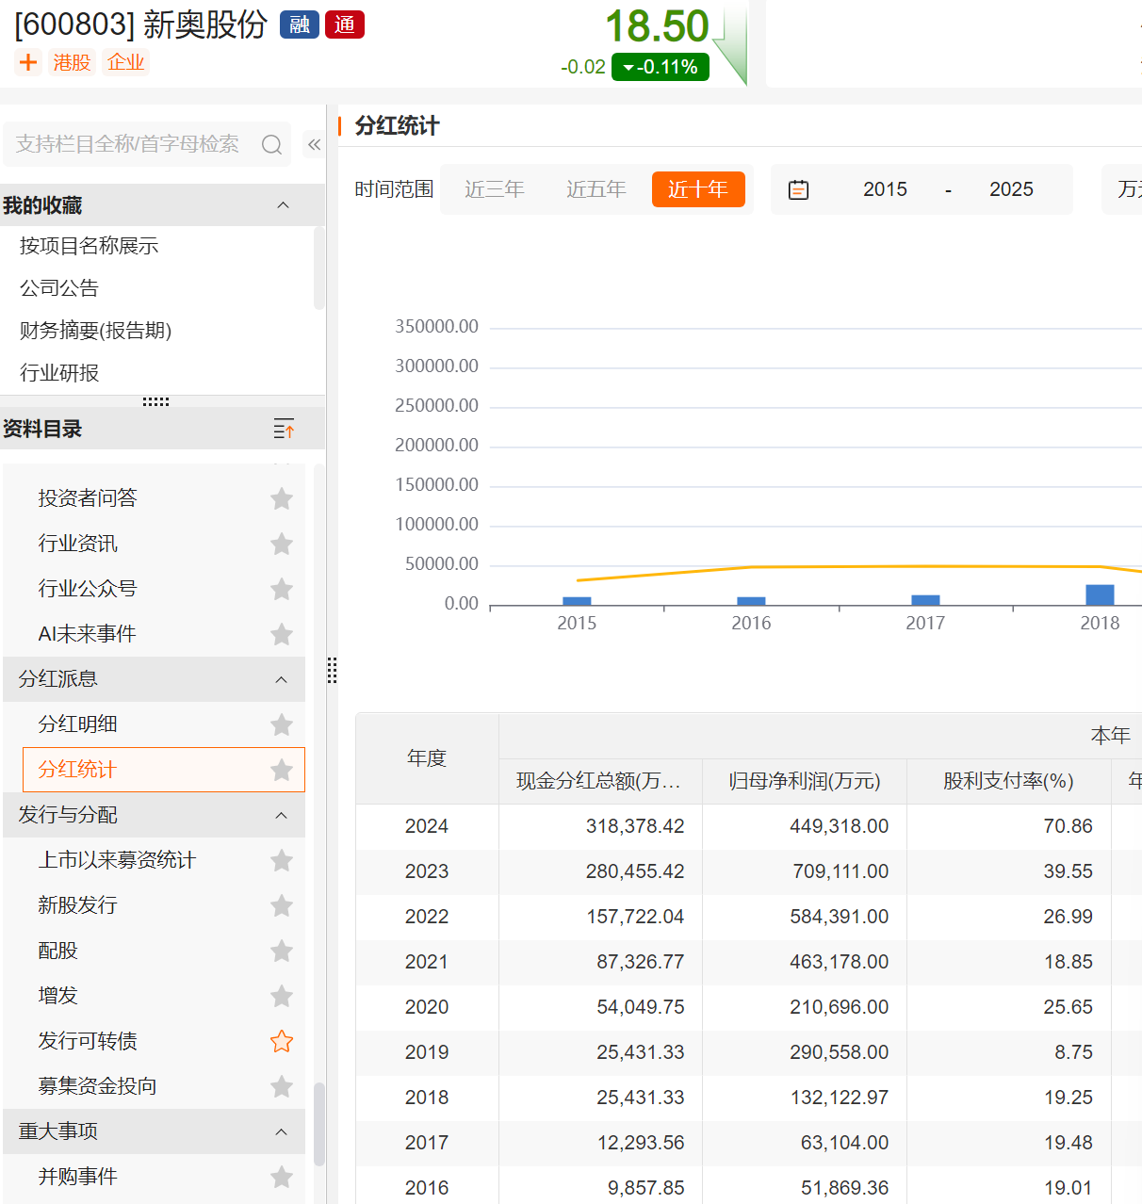Toggle star for 增发

pos(282,996)
